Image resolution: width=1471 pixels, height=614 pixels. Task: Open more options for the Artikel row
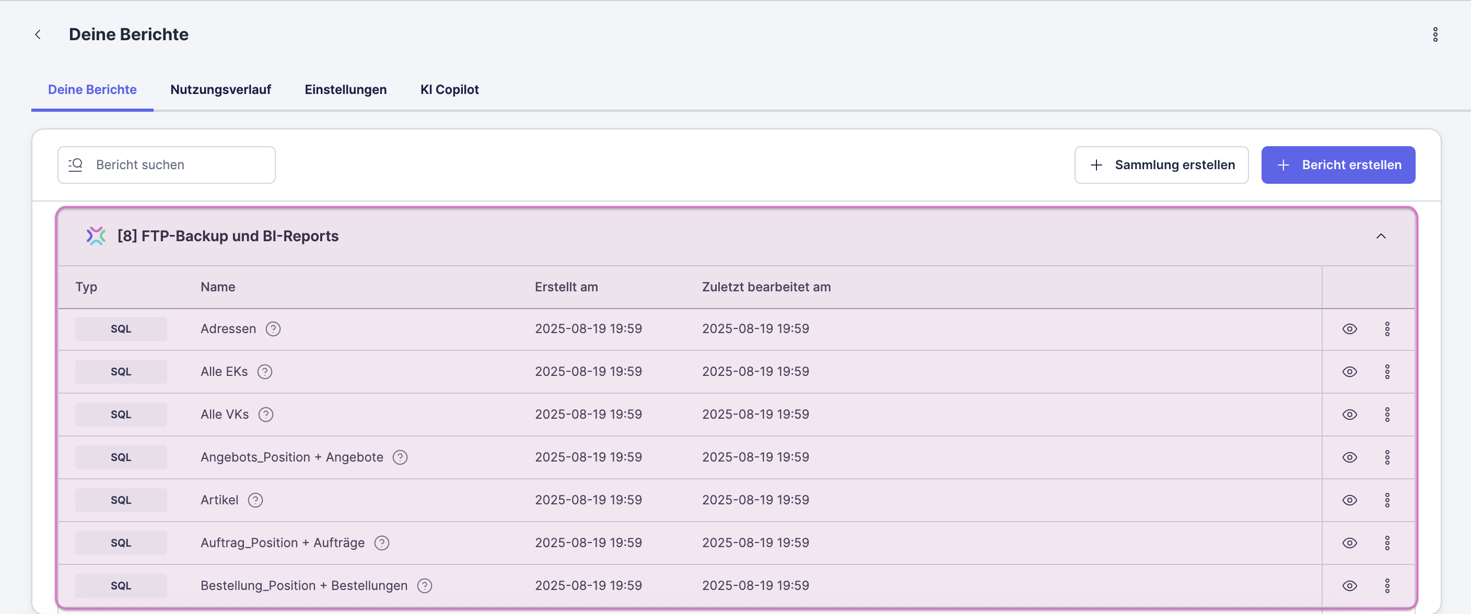pyautogui.click(x=1387, y=500)
